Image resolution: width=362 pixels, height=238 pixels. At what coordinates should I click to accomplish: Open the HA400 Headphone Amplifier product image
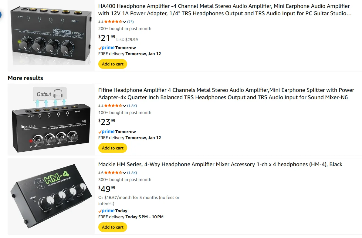click(x=51, y=35)
